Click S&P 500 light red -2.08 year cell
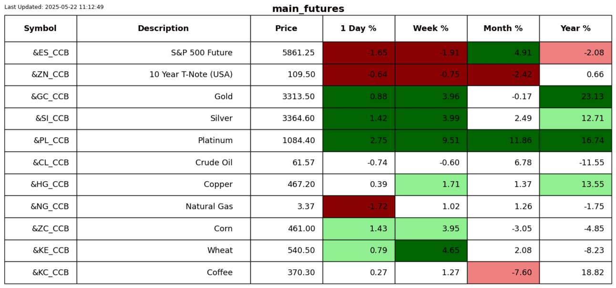Image resolution: width=616 pixels, height=288 pixels. pyautogui.click(x=575, y=53)
